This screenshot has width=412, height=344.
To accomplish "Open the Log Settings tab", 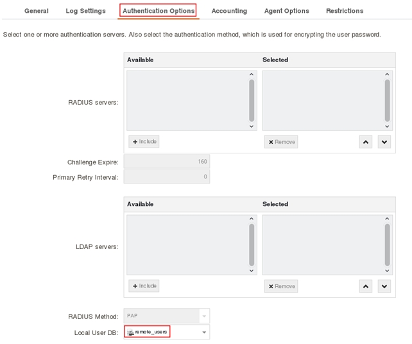I will (85, 11).
